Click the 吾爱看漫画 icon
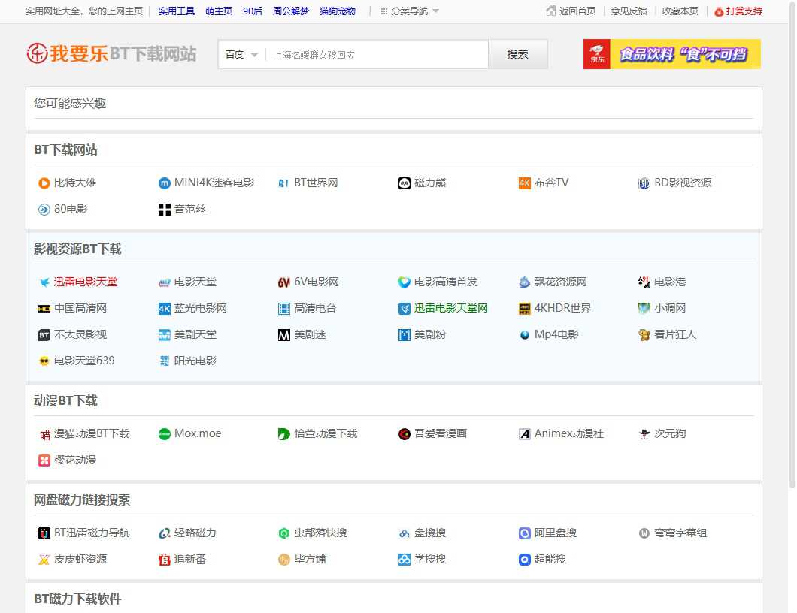The image size is (797, 613). [404, 434]
